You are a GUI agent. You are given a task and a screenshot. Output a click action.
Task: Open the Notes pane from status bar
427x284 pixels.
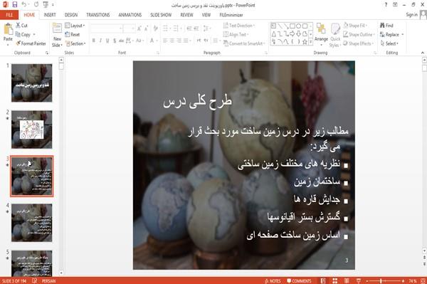(x=273, y=281)
